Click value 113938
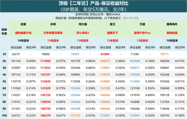Image resolution: width=187 pixels, height=119 pixels. coord(75,82)
